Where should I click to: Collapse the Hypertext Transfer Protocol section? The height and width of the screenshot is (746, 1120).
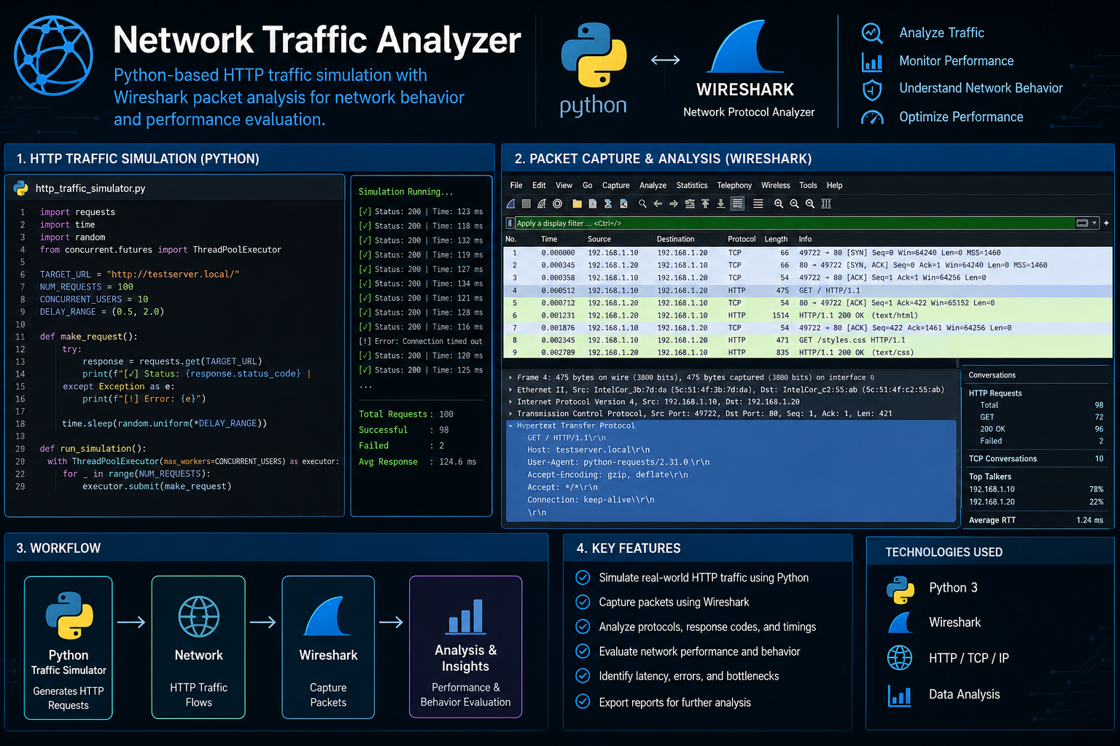pos(510,425)
